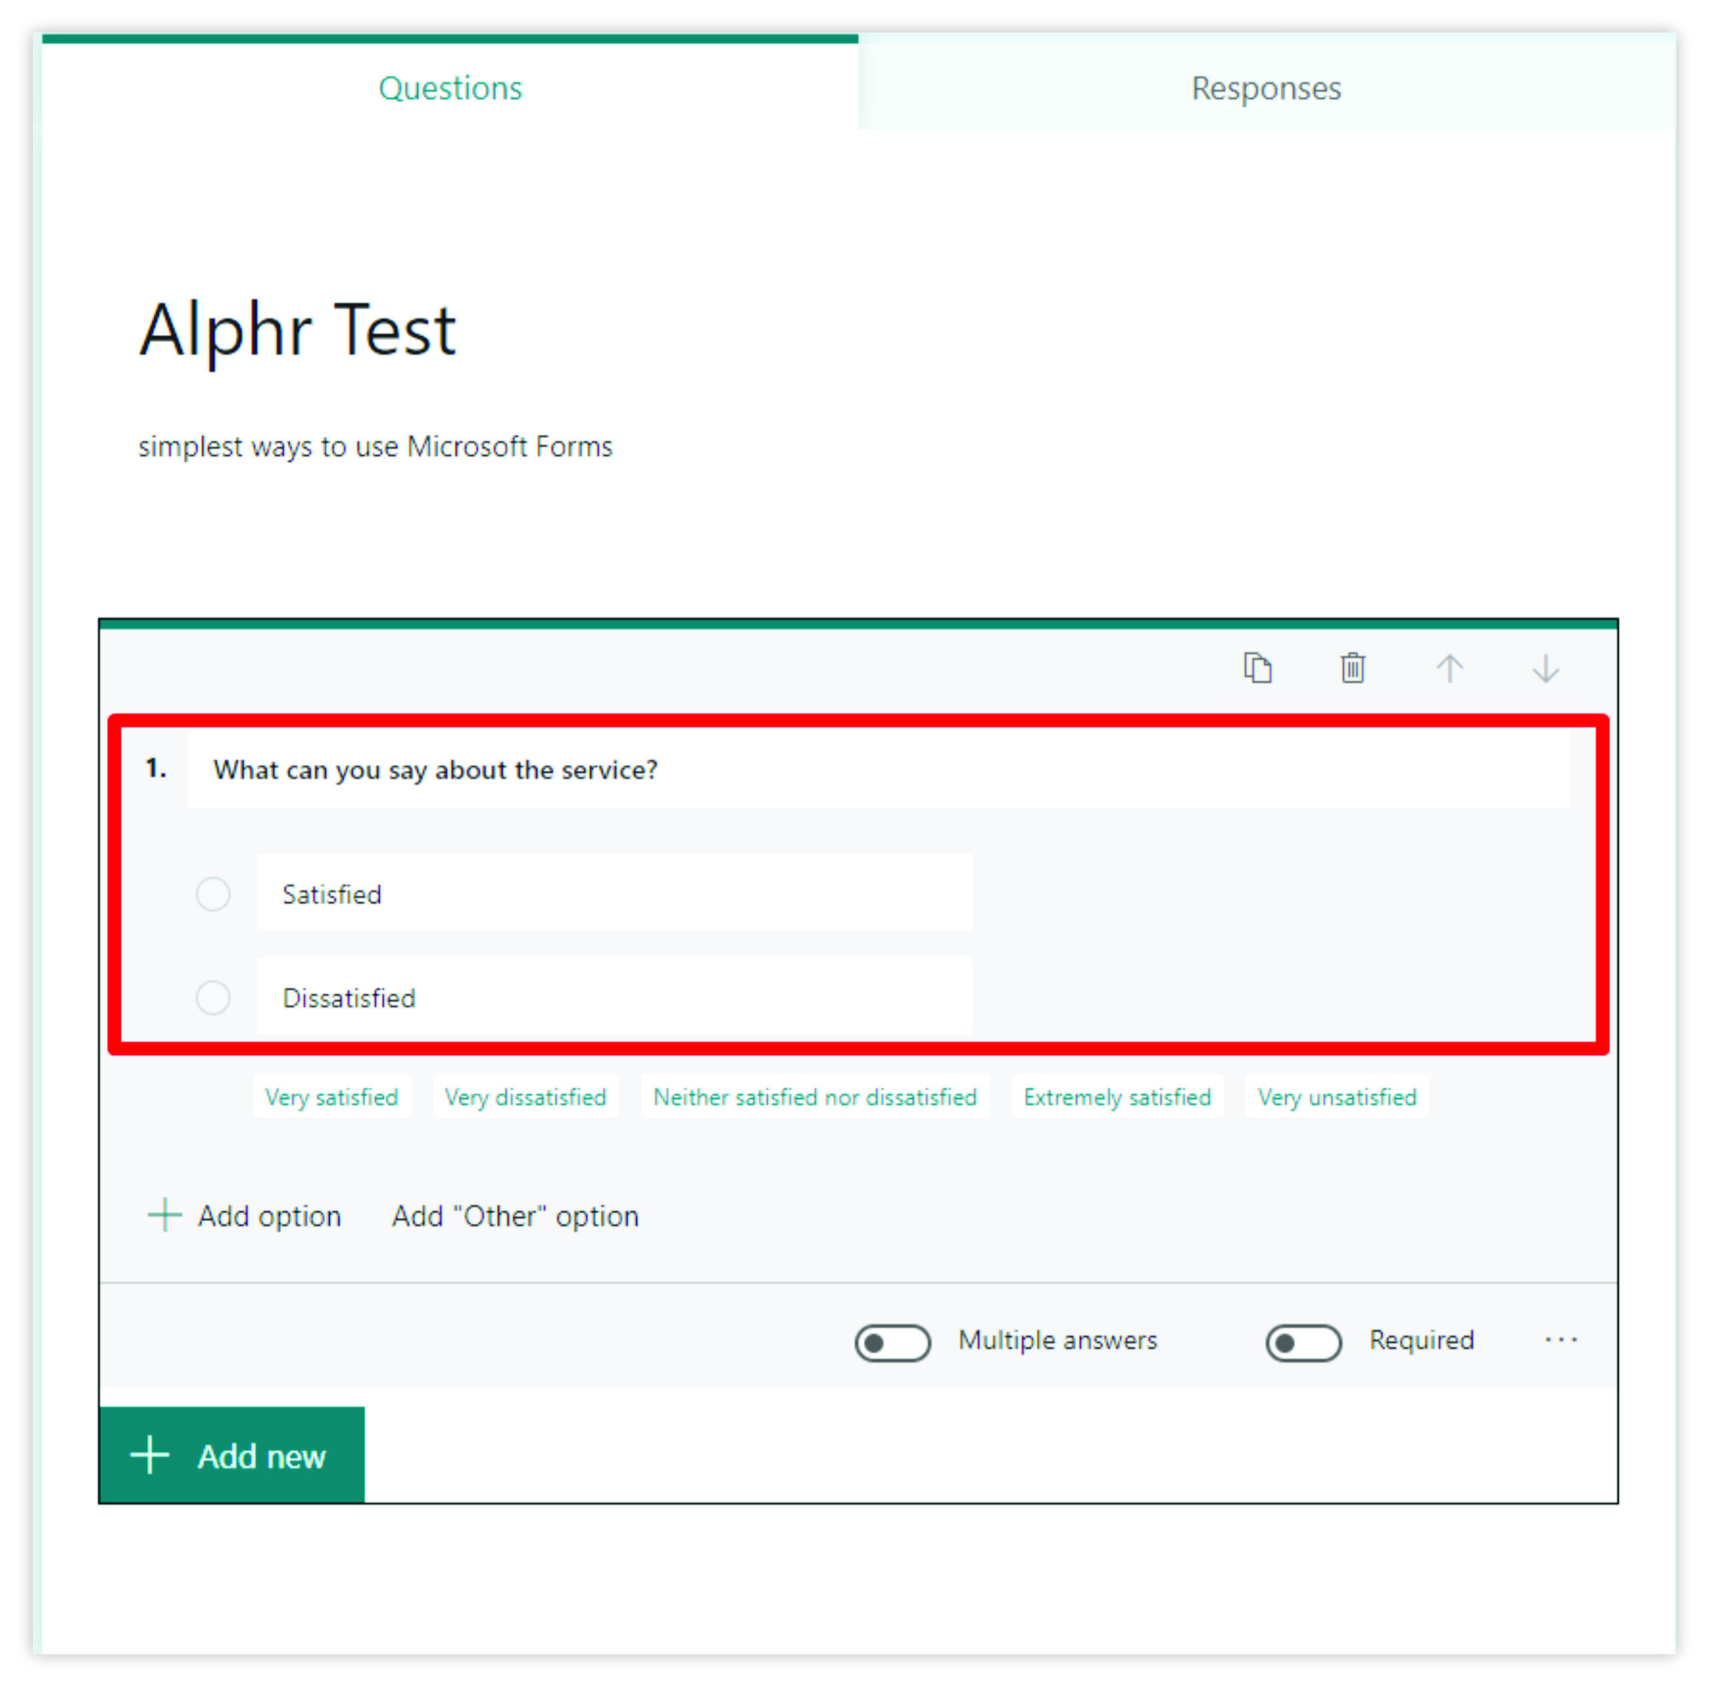
Task: Delete the question using trash icon
Action: click(x=1353, y=667)
